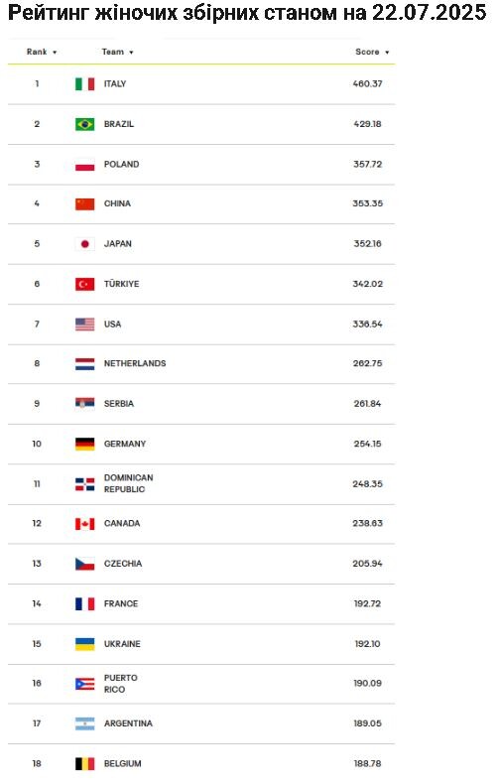The height and width of the screenshot is (784, 499).
Task: Open the POLAND team link
Action: click(x=121, y=164)
